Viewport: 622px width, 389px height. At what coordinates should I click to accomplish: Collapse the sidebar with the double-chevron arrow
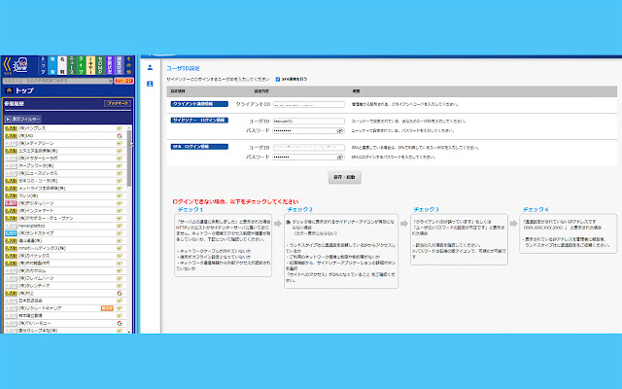[7, 65]
